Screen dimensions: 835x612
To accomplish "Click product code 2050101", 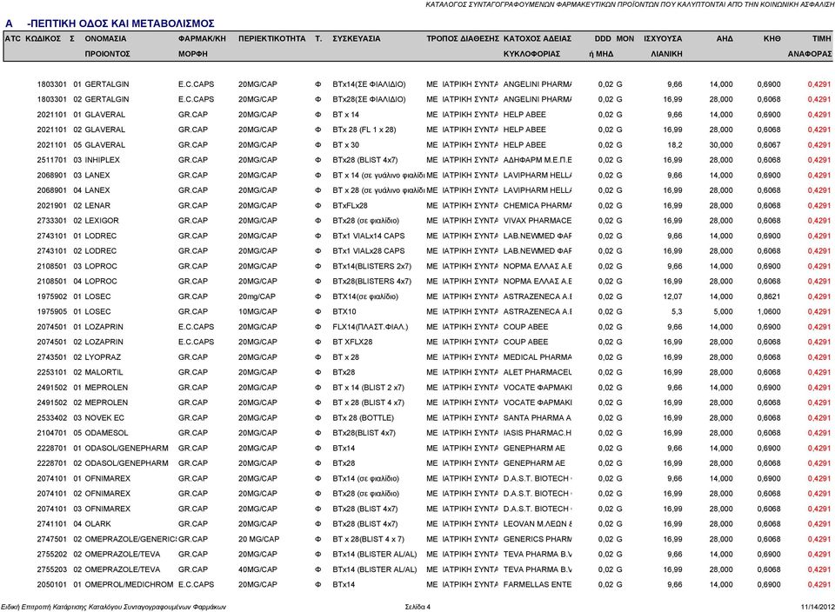I will click(x=51, y=585).
